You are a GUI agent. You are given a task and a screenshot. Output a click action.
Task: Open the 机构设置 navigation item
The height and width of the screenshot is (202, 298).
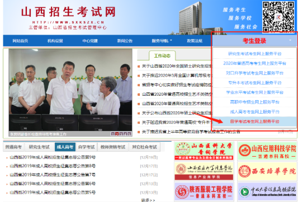point(55,41)
